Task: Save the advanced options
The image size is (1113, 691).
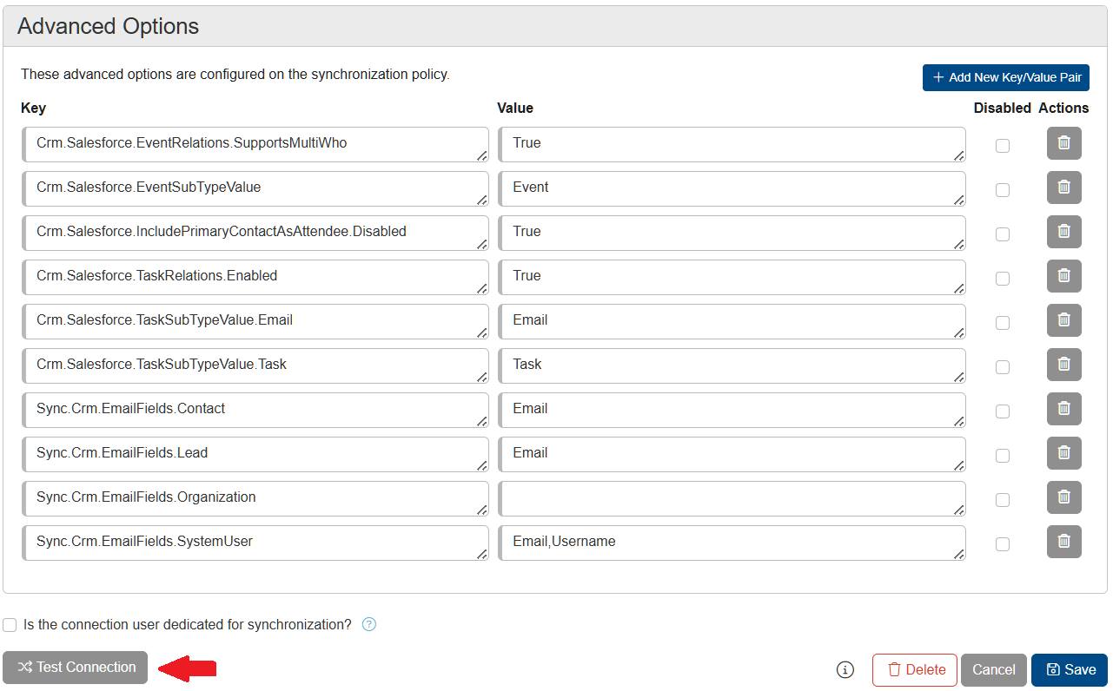Action: point(1069,669)
